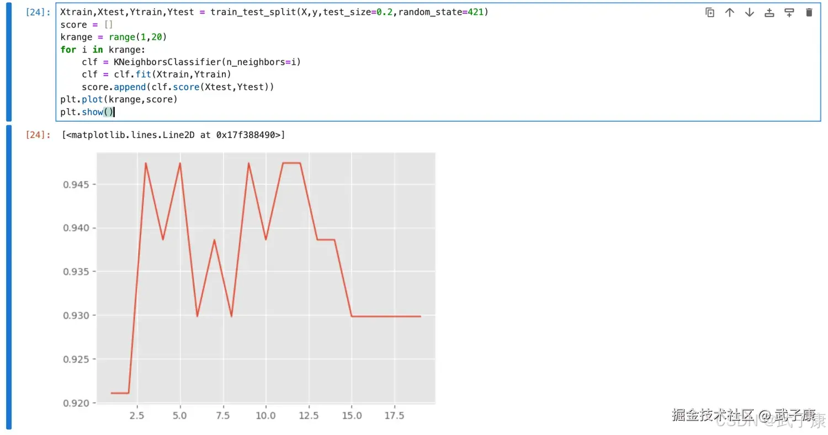The height and width of the screenshot is (435, 828).
Task: Insert a cell above
Action: (x=769, y=13)
